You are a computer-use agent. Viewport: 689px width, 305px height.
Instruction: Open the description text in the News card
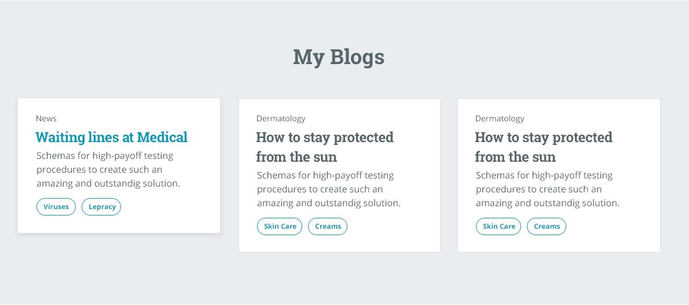[108, 170]
